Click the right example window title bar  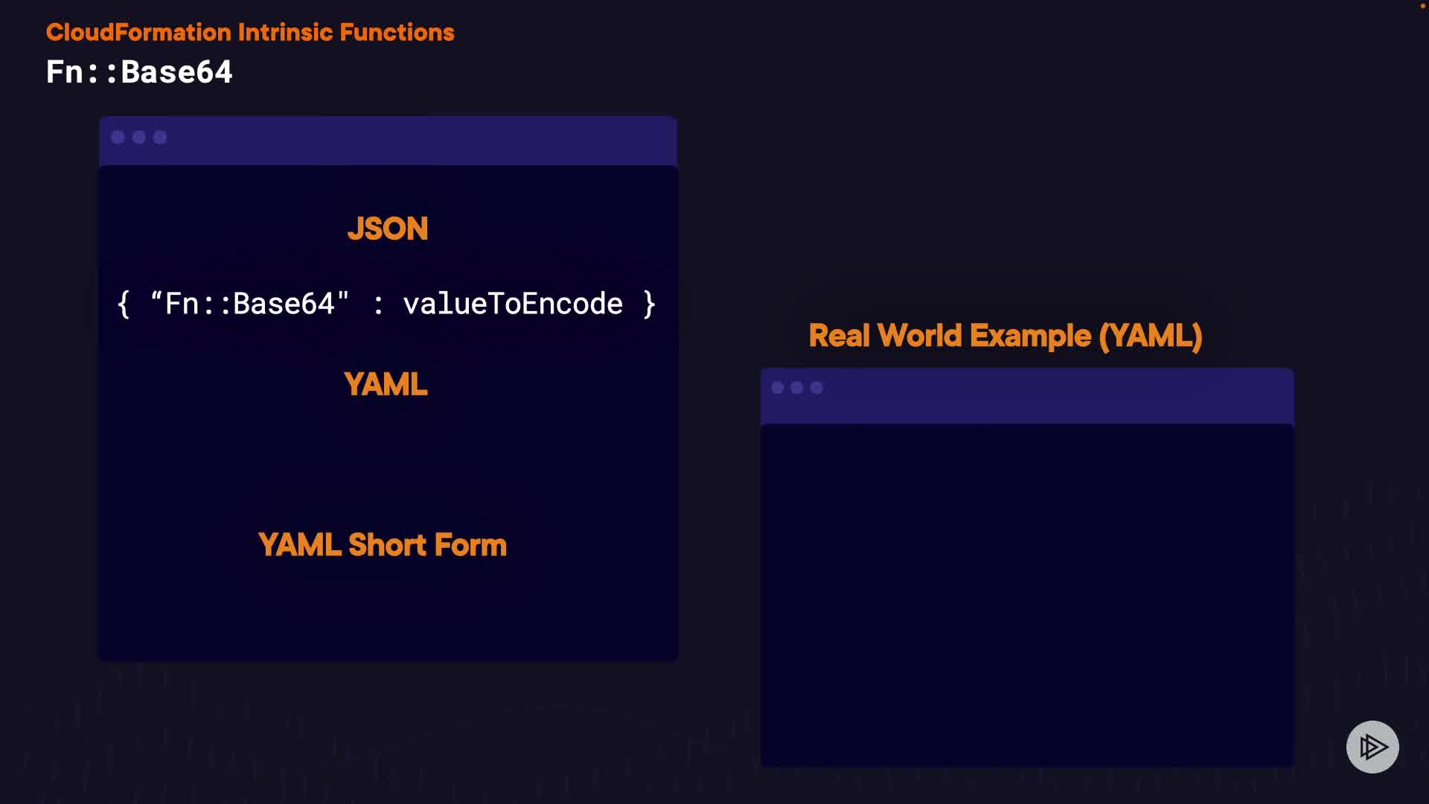coord(1042,395)
